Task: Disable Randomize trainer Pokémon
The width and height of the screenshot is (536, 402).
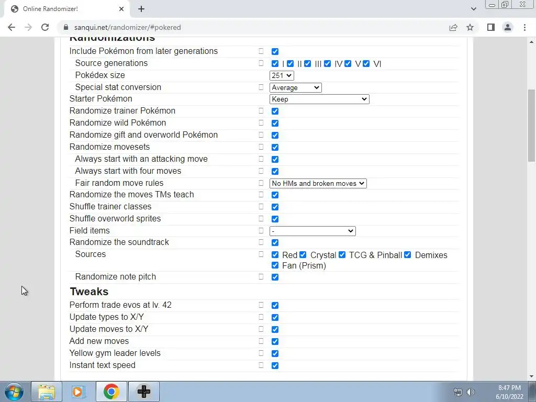Action: [275, 111]
